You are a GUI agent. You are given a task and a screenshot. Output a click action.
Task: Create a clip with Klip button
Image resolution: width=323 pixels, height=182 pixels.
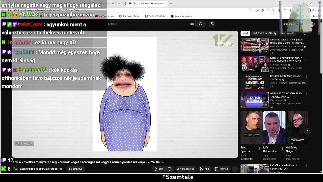[x=204, y=169]
